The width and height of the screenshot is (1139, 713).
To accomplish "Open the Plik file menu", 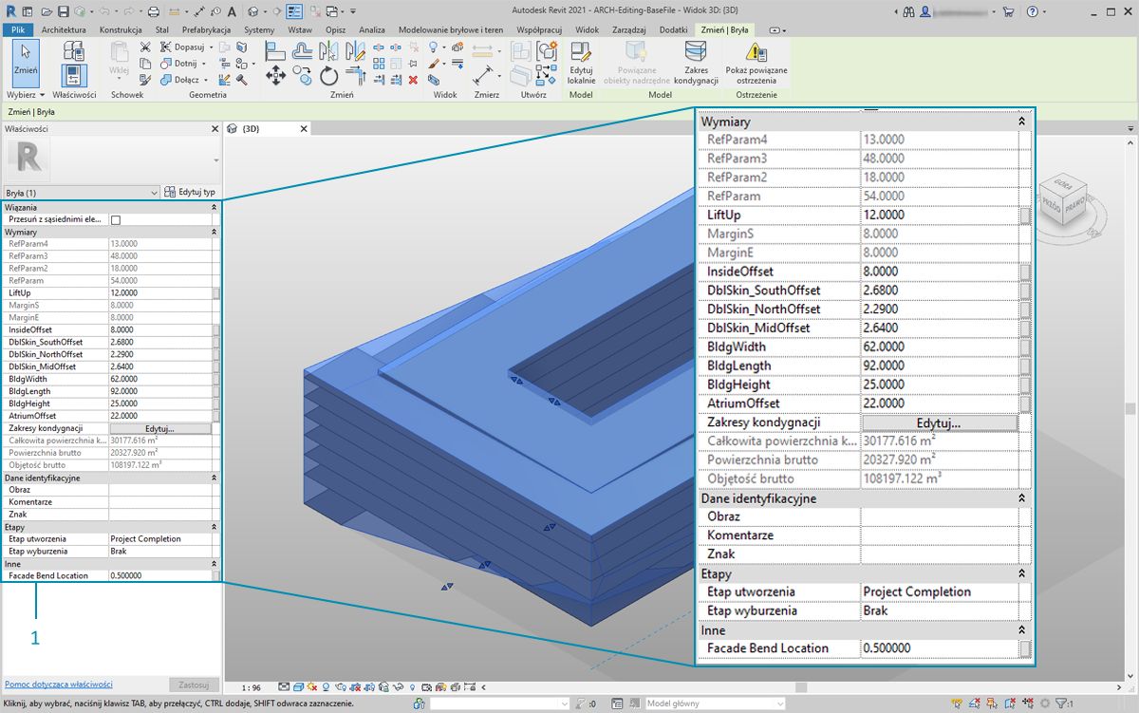I will [x=17, y=30].
